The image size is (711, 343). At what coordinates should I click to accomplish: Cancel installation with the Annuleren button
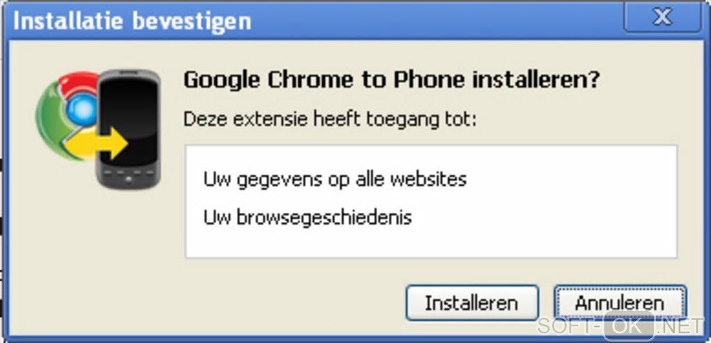[620, 303]
